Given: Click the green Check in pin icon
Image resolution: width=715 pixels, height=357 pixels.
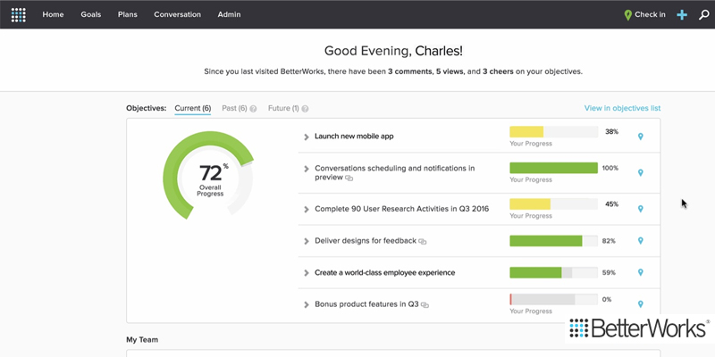Looking at the screenshot, I should click(x=627, y=14).
